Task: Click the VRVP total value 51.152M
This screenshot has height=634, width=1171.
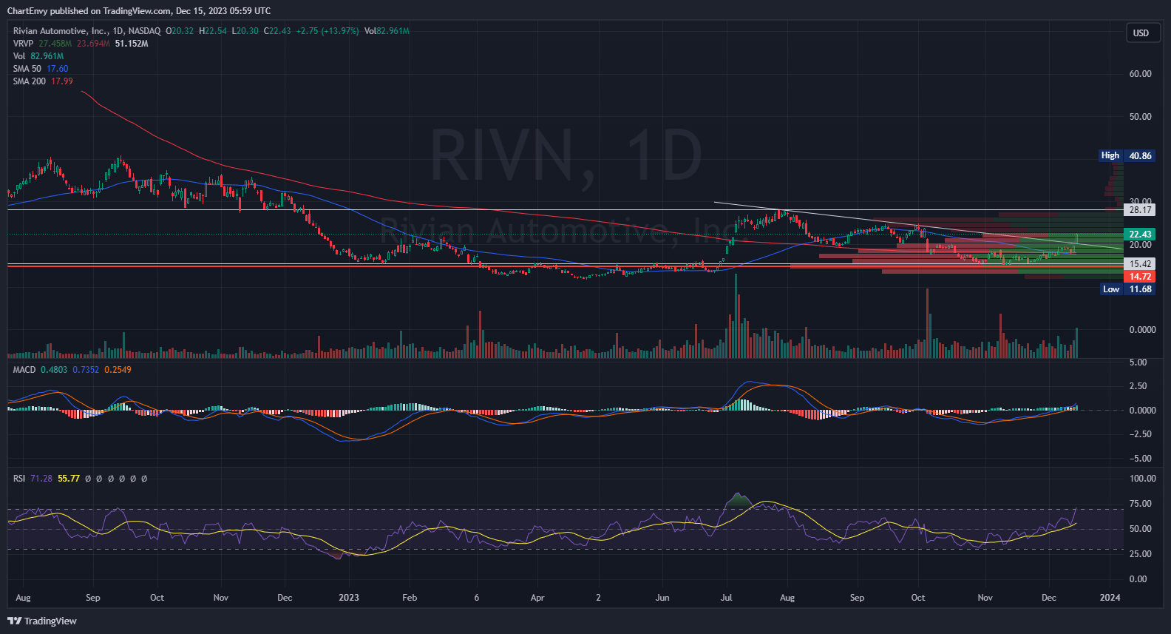Action: pos(132,44)
